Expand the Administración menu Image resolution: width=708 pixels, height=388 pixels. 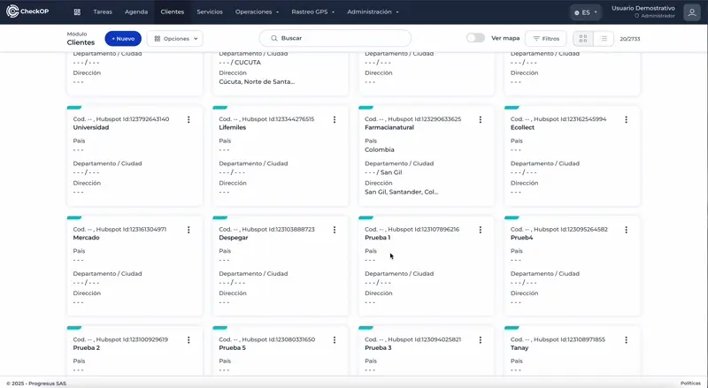pos(373,12)
